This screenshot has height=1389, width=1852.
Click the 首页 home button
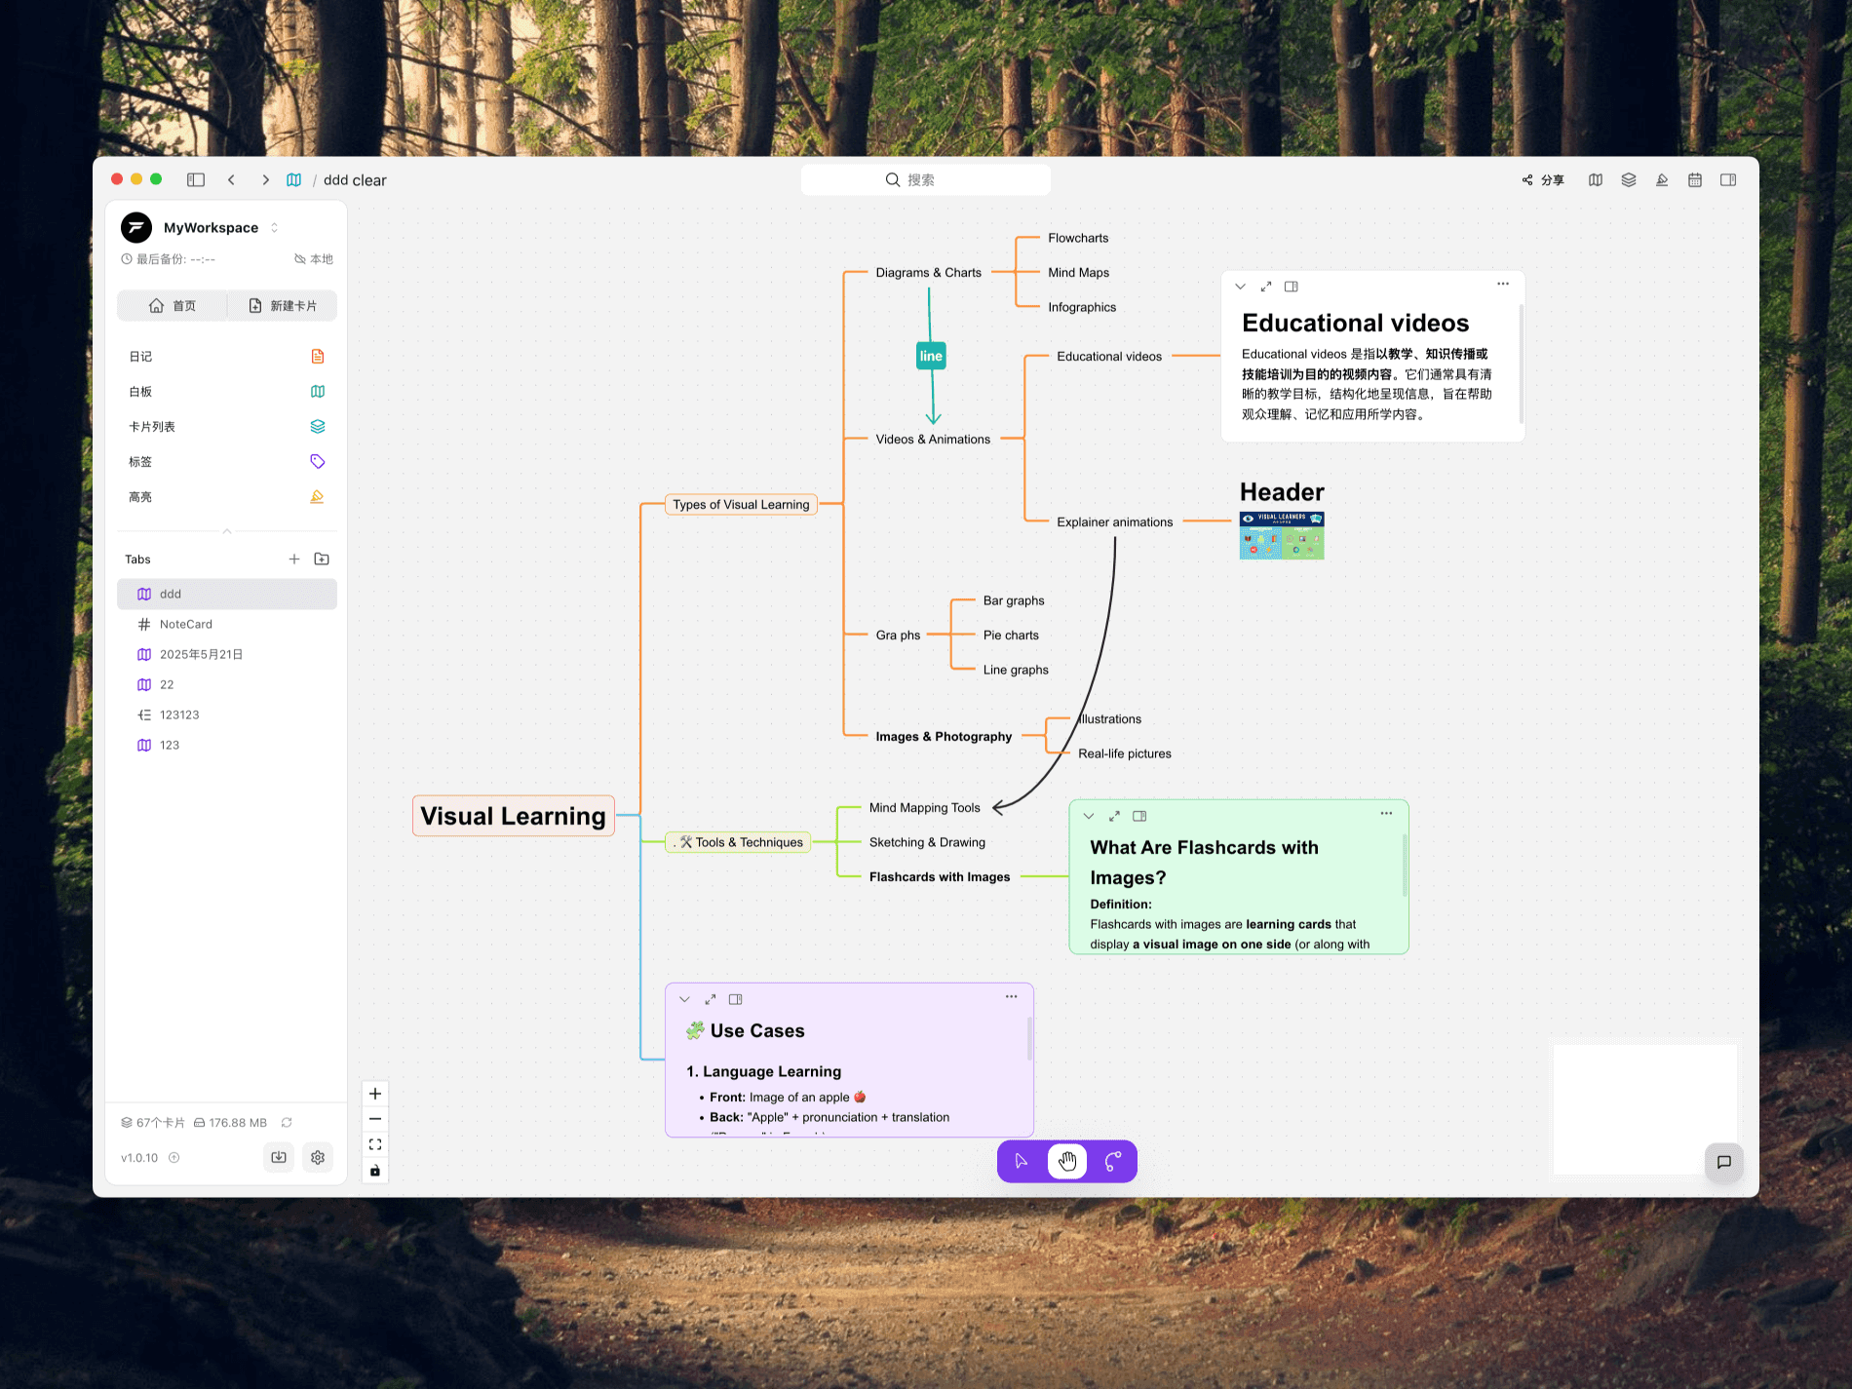[x=172, y=305]
